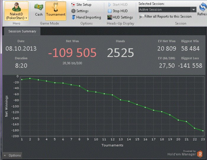
Task: Open Site Setup options
Action: [81, 5]
